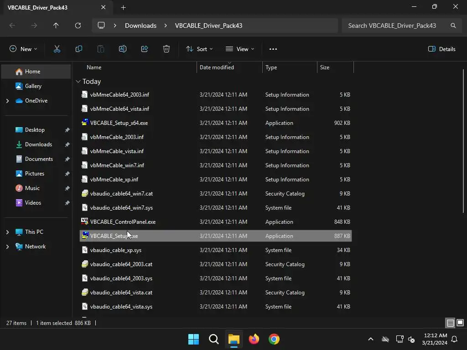Open the New dropdown menu
Screen dimensions: 467x350
coord(23,49)
